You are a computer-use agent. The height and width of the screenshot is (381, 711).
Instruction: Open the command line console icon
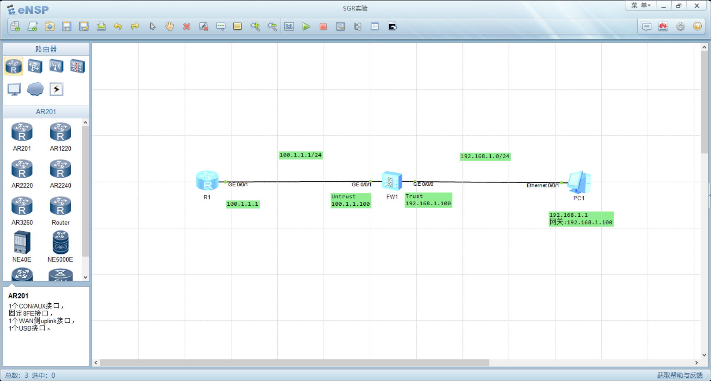click(x=392, y=27)
